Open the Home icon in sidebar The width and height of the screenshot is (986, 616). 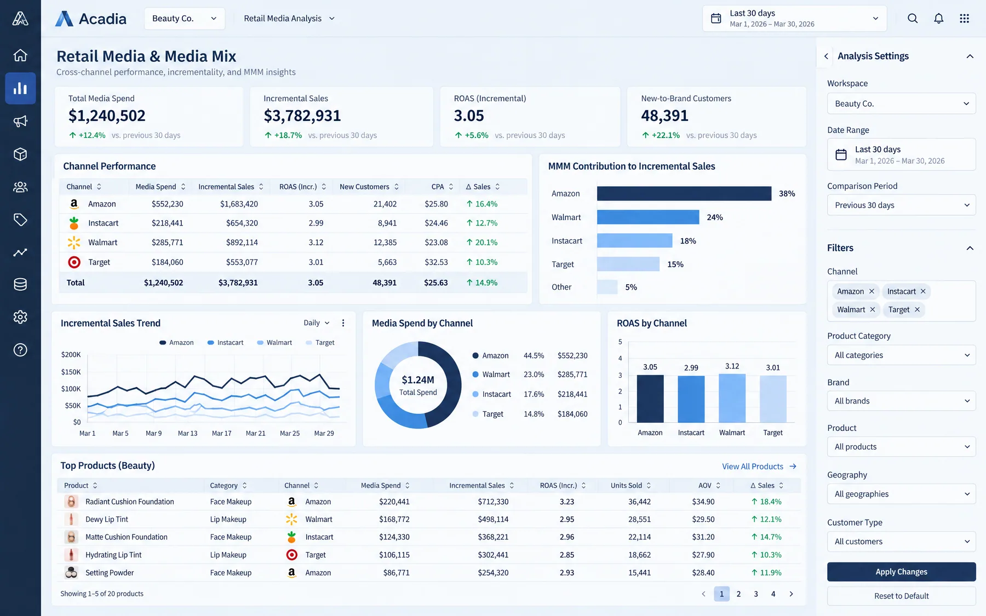pos(20,55)
